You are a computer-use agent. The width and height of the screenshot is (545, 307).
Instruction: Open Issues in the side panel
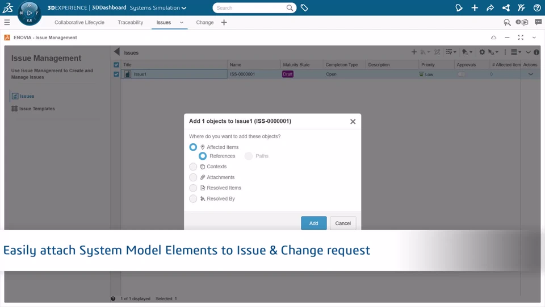[x=23, y=96]
